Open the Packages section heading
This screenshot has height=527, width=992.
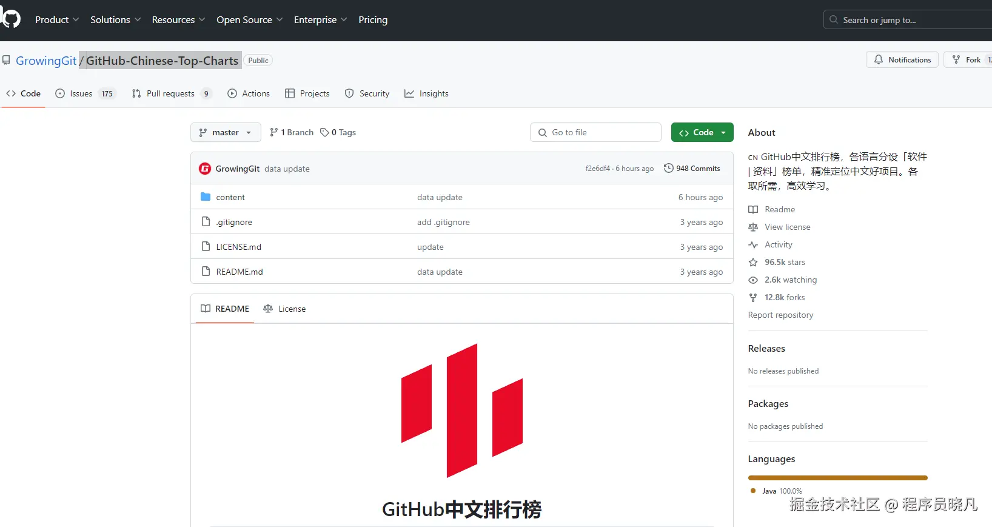768,403
